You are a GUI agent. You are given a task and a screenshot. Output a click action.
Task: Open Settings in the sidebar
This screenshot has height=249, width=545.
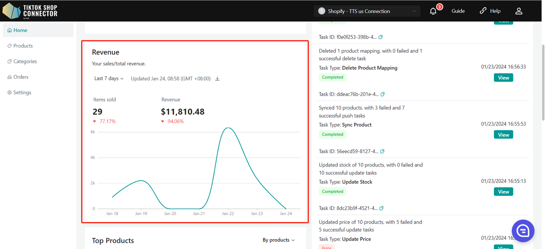(x=22, y=93)
